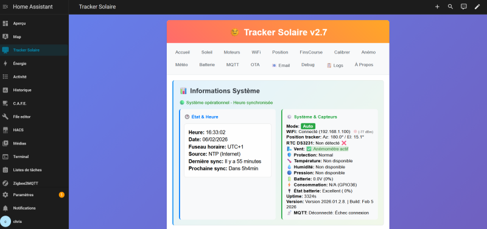Go to the Position tab

(280, 52)
